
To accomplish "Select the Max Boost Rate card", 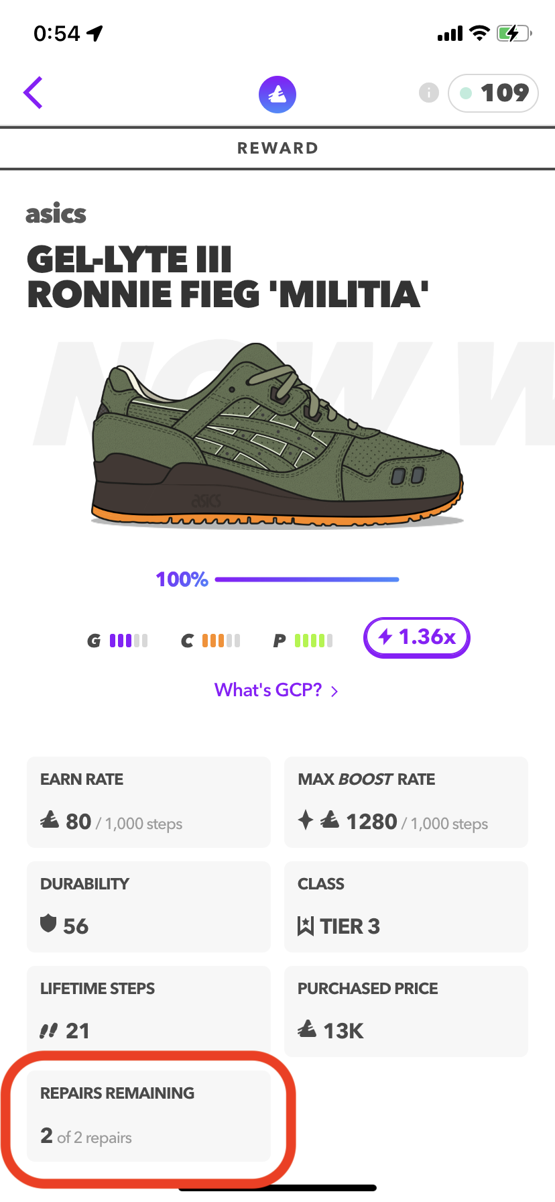I will tap(406, 802).
